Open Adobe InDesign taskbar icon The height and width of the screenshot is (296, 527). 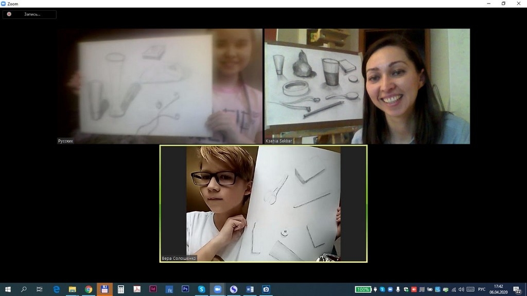(x=153, y=289)
